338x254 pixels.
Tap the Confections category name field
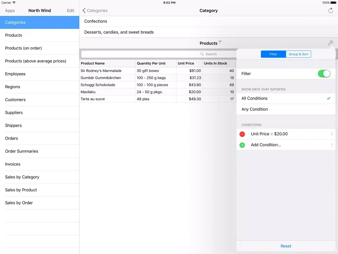(209, 21)
